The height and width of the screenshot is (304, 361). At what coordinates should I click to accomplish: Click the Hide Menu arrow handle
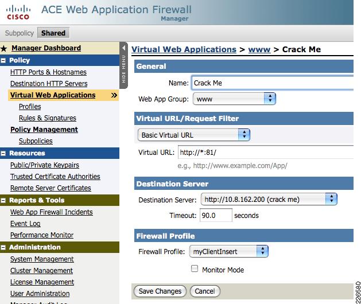pyautogui.click(x=123, y=65)
